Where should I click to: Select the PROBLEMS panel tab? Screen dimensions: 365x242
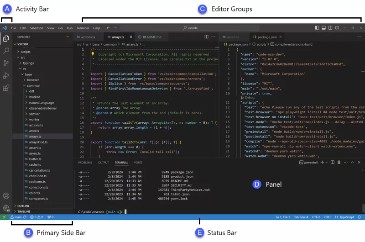pos(85,163)
